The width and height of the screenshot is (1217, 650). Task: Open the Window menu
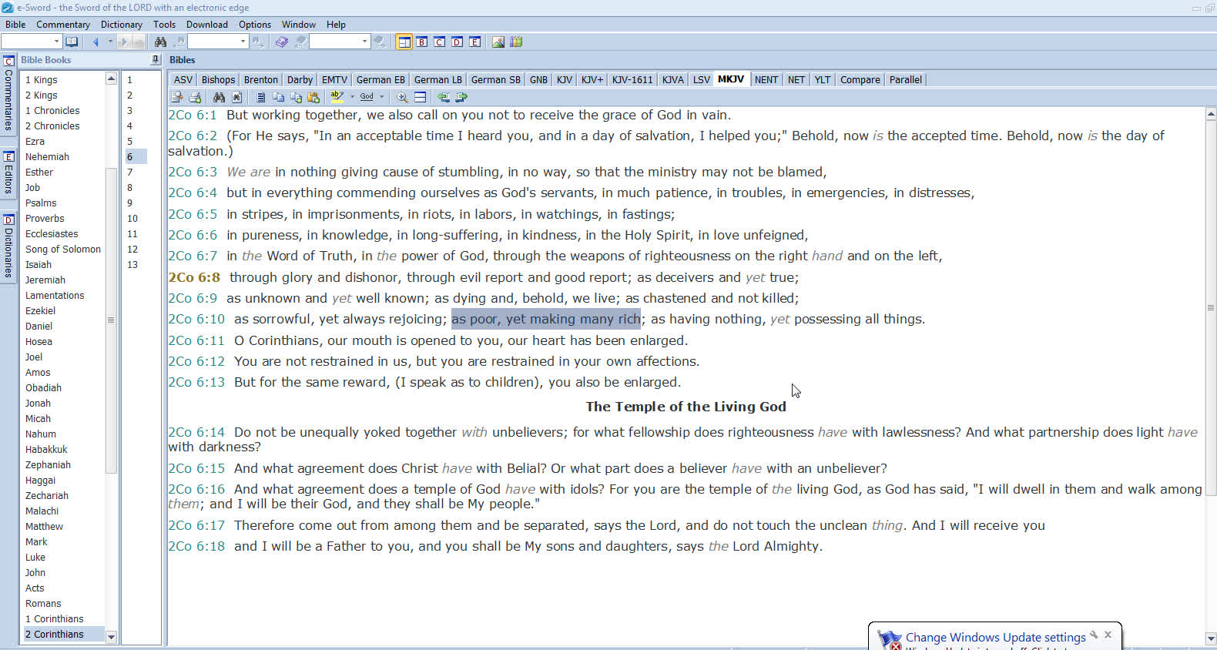coord(299,25)
